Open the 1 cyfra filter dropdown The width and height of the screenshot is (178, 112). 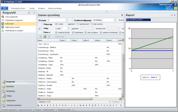(x=69, y=28)
